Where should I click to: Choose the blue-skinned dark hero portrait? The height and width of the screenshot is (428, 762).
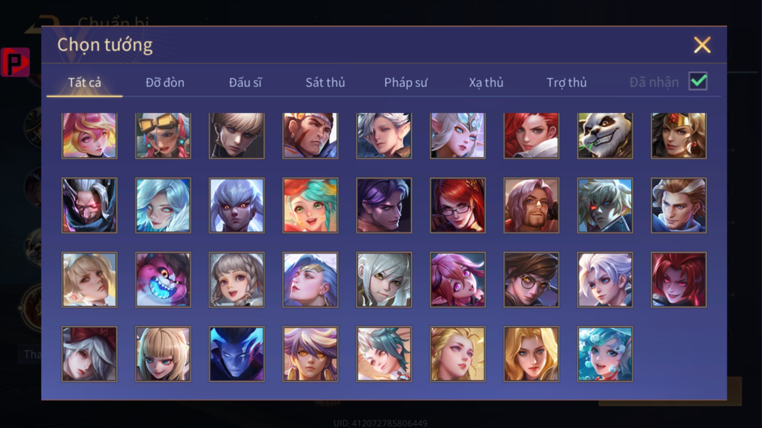click(x=237, y=354)
